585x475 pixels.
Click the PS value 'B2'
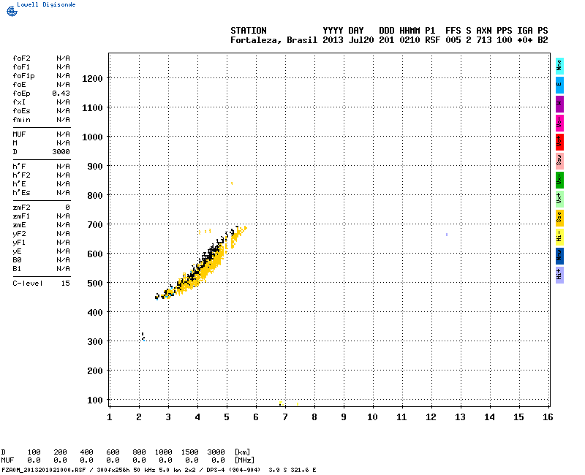tap(543, 40)
